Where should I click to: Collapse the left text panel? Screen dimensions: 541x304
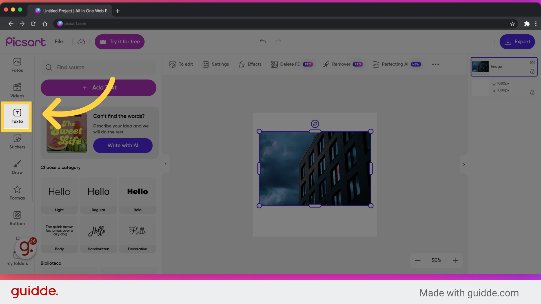(166, 164)
